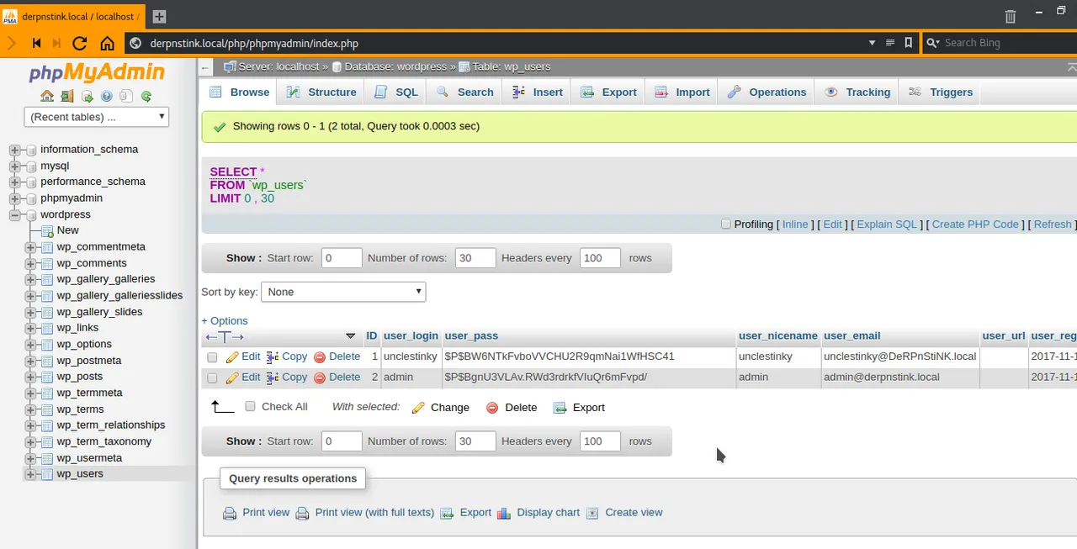
Task: Open phpMyAdmin documentation question-mark icon
Action: pos(107,96)
